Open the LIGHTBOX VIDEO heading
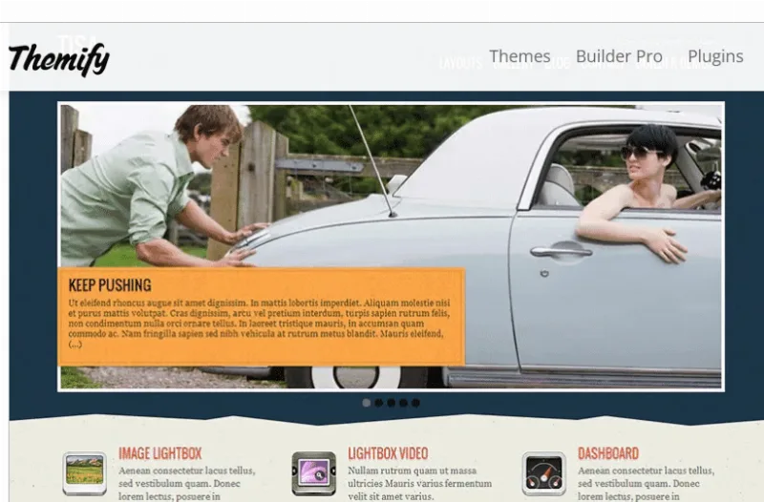This screenshot has width=764, height=502. coord(388,453)
